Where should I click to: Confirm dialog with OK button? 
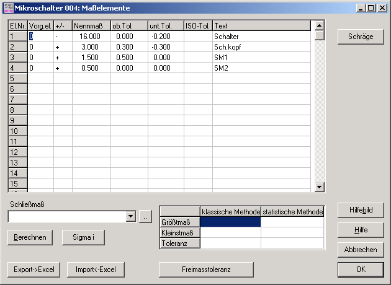361,270
